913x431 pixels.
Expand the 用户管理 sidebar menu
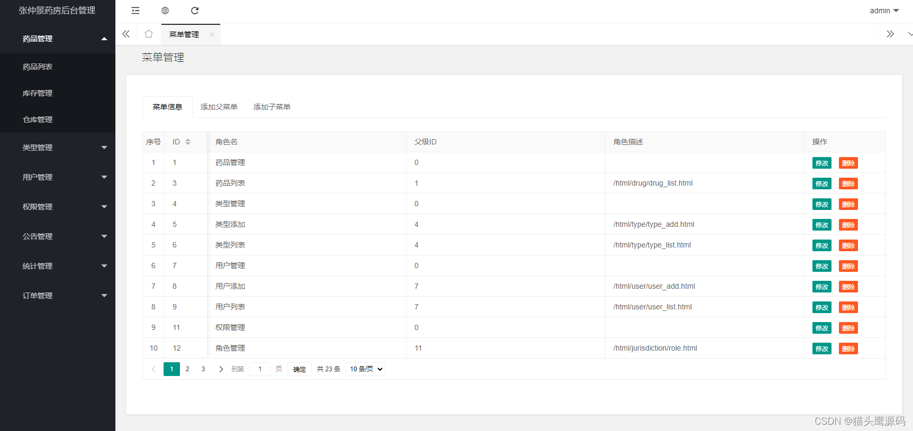click(58, 177)
